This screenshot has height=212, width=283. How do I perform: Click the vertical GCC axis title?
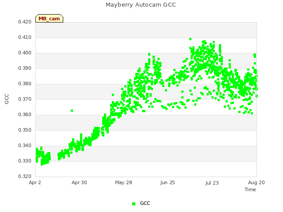tap(7, 99)
